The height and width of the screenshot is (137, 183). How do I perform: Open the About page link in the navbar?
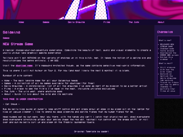tap(161, 22)
